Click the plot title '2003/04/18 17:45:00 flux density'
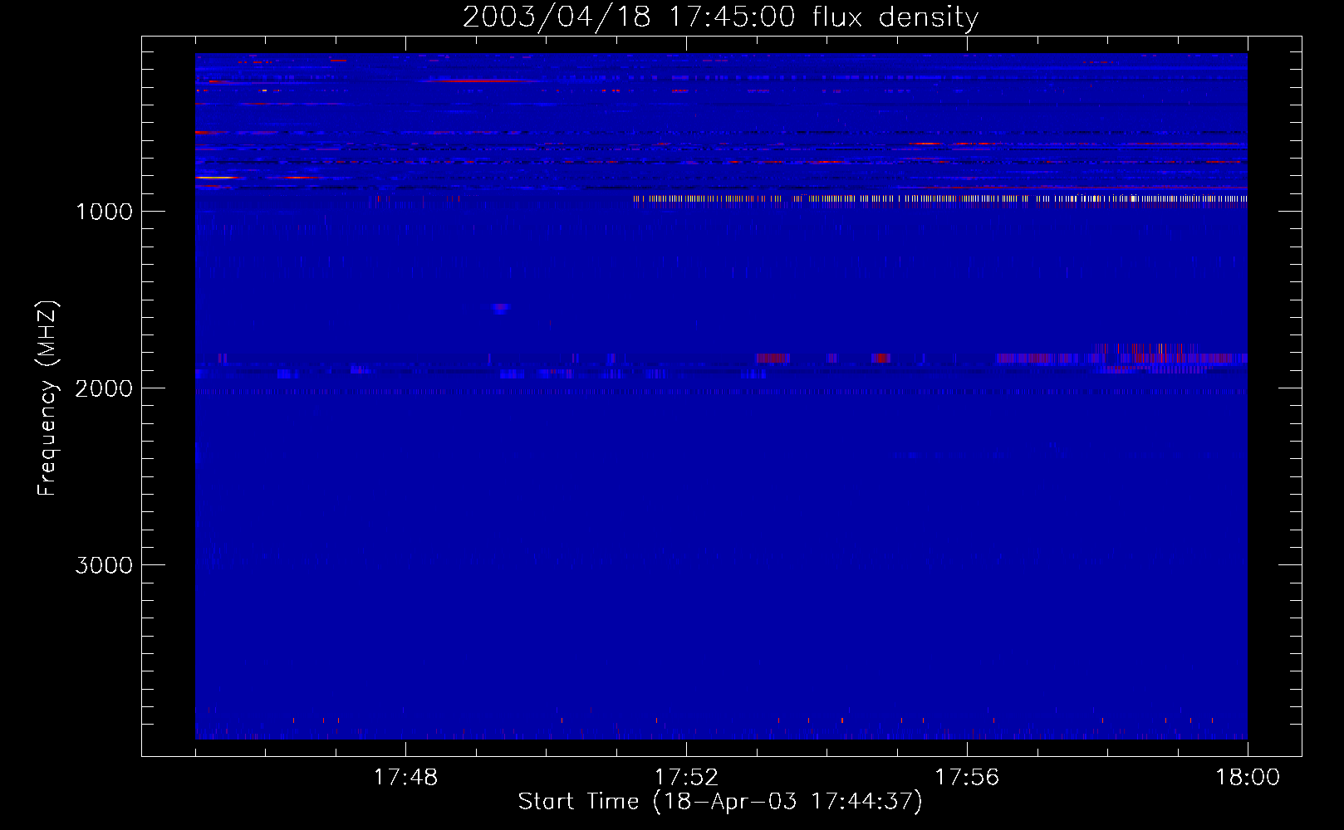The width and height of the screenshot is (1344, 830). click(x=720, y=17)
